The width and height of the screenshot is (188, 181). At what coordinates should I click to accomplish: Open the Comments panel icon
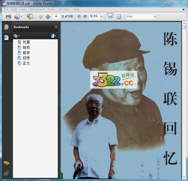coord(6,163)
